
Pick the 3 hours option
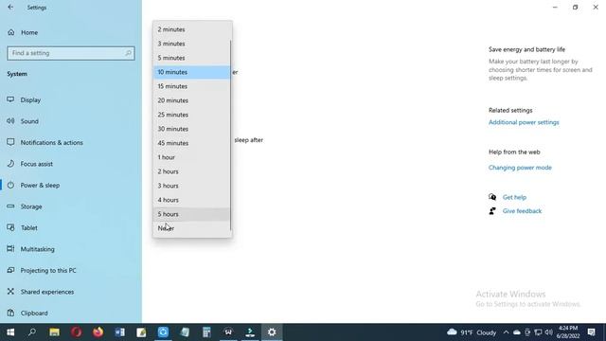191,186
